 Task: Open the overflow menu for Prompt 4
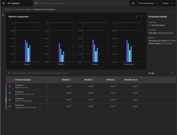point(47,106)
